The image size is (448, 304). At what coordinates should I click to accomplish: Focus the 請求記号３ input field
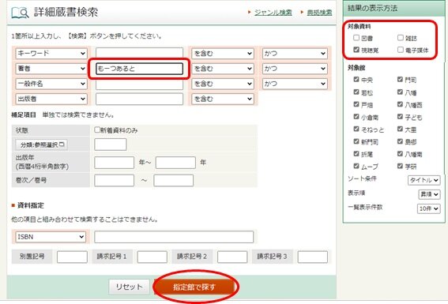click(313, 257)
